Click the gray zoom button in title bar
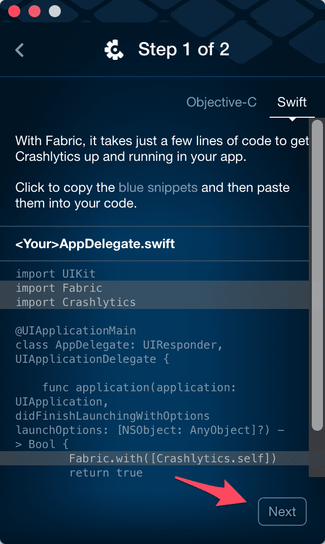 54,11
